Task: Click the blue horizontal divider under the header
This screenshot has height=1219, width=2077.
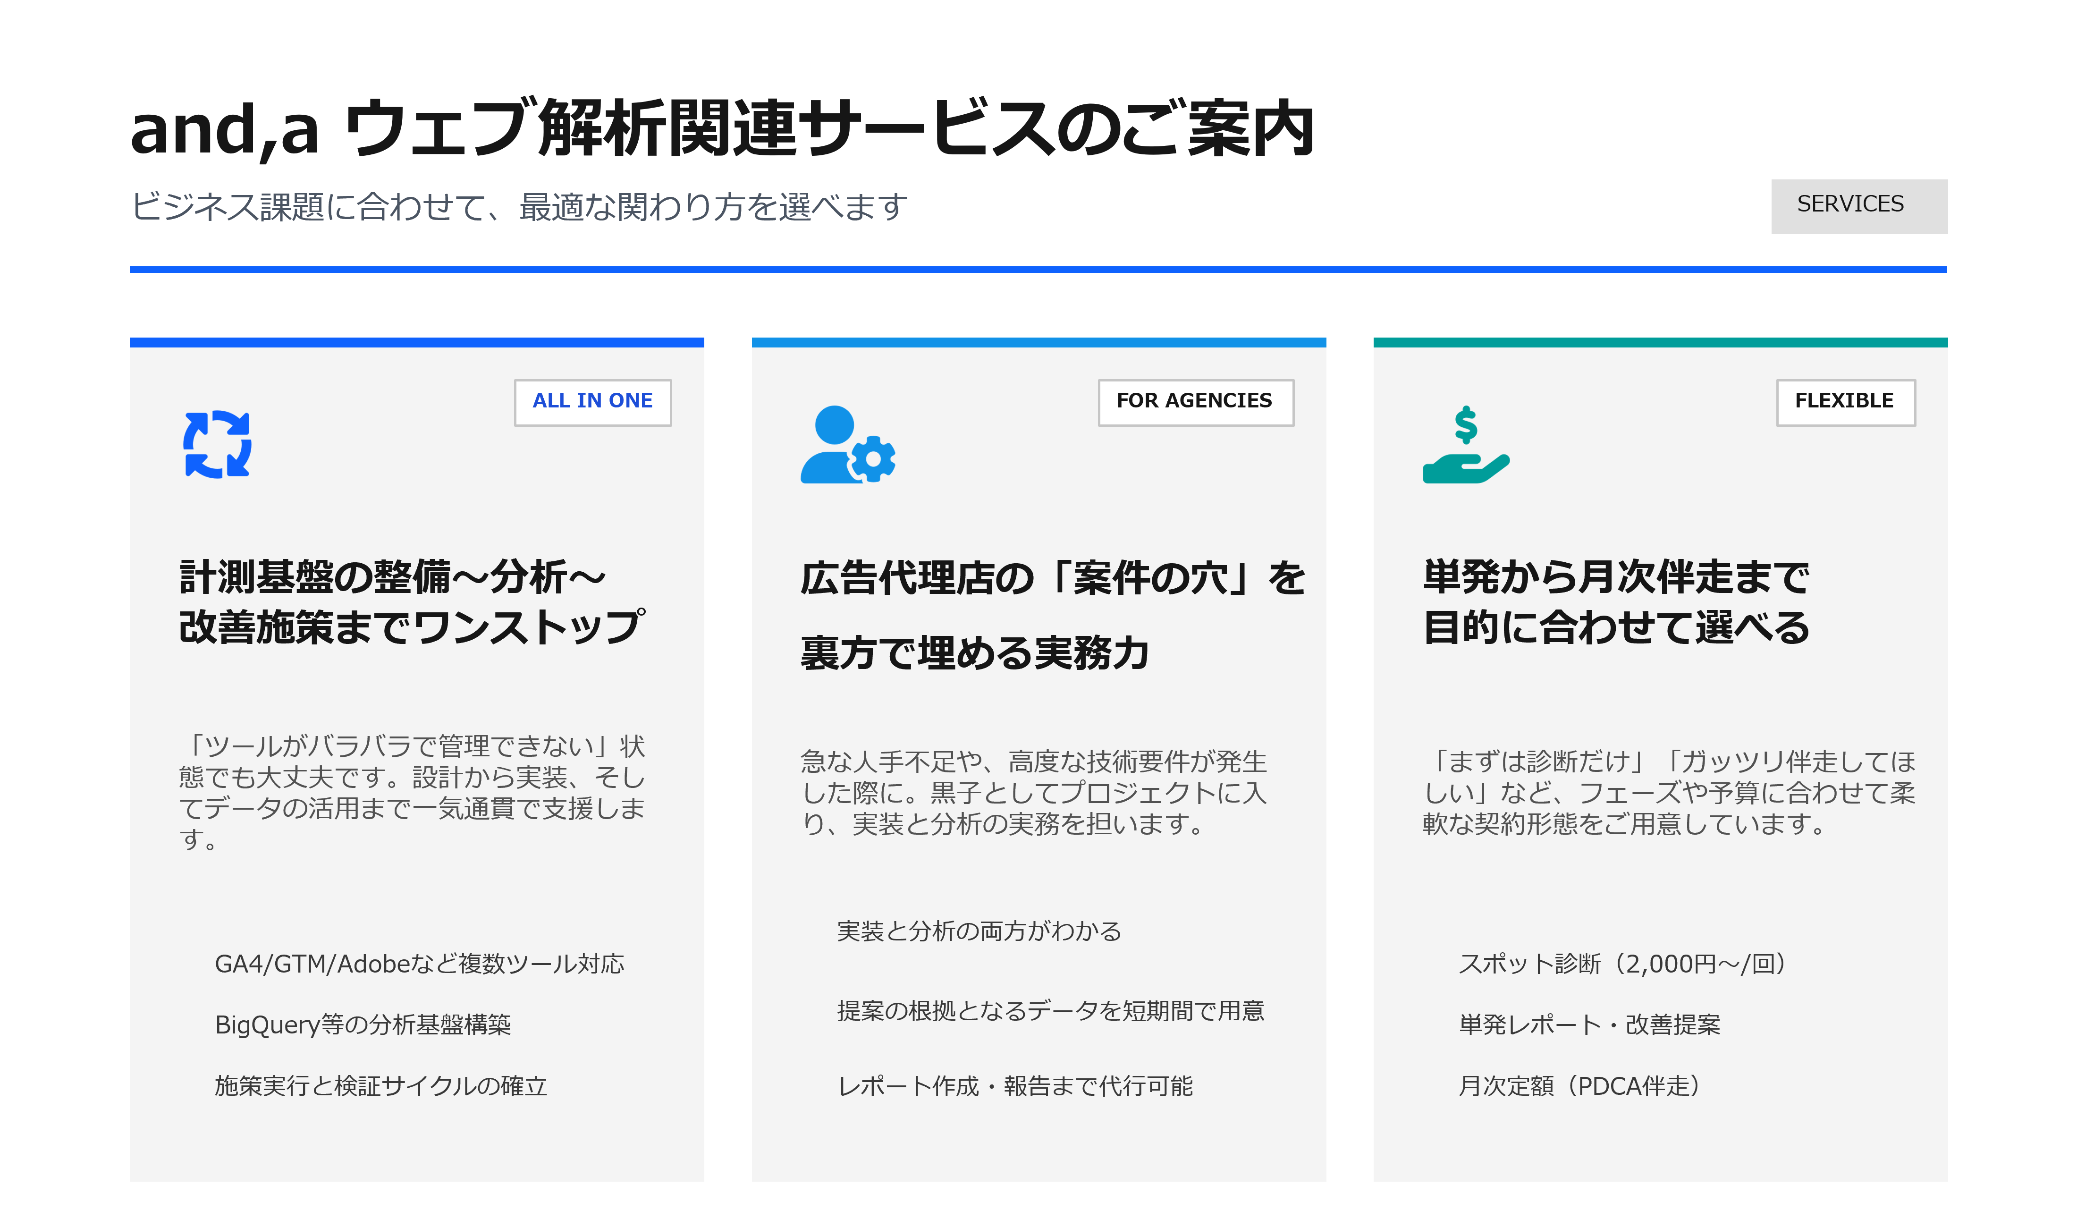Action: [x=1038, y=269]
